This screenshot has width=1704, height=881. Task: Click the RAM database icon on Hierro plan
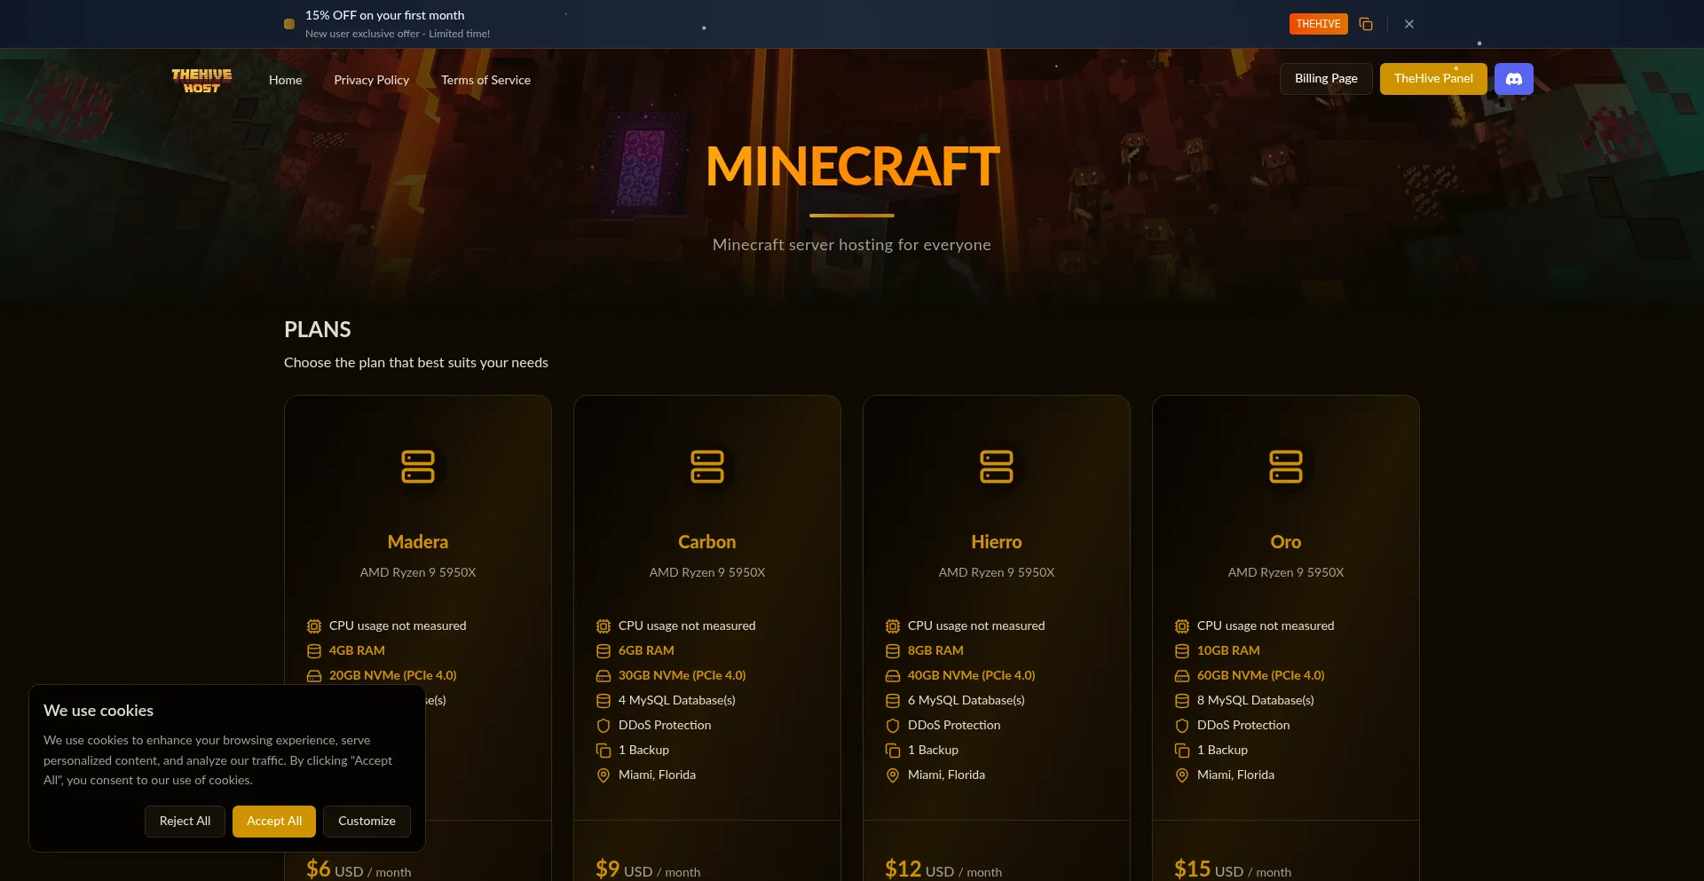coord(893,651)
